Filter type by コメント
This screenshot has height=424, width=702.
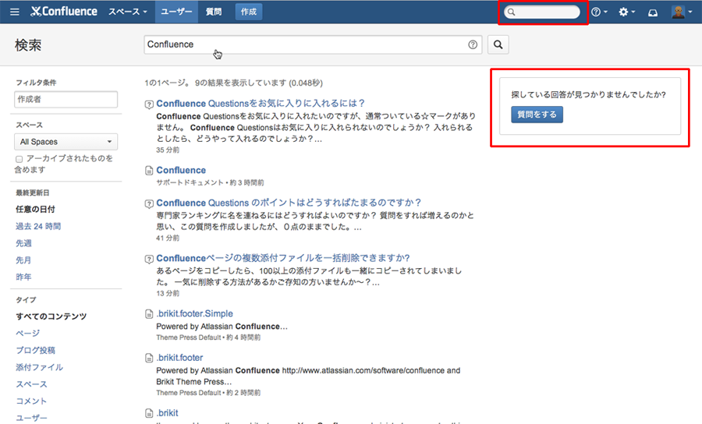pos(31,401)
